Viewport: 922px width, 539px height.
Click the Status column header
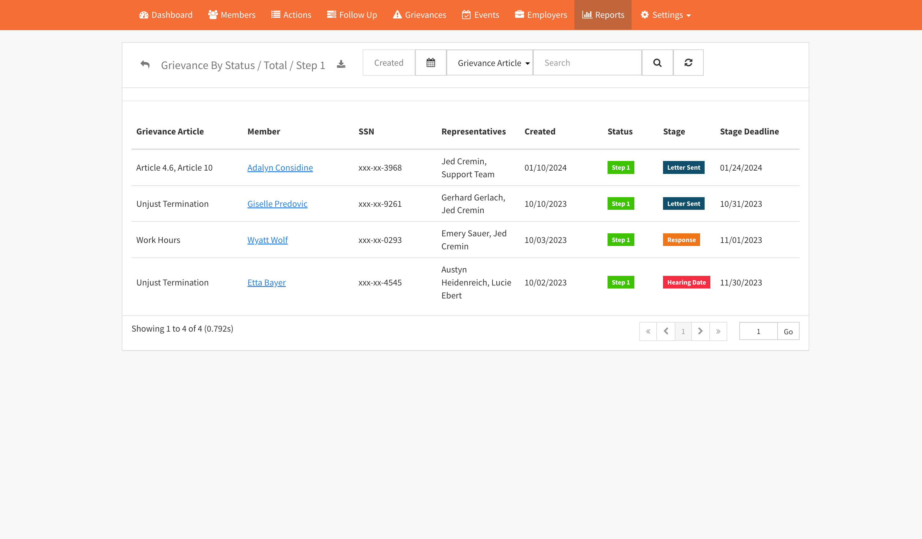coord(620,131)
